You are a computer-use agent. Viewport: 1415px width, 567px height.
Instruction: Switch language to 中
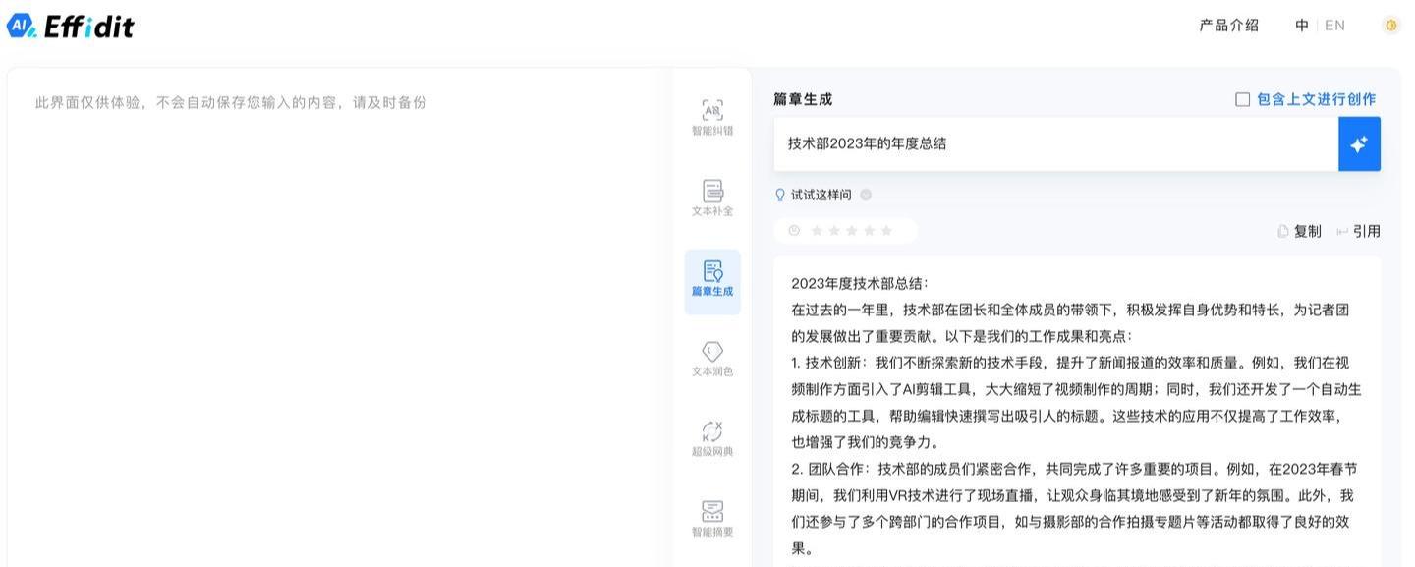coord(1302,26)
